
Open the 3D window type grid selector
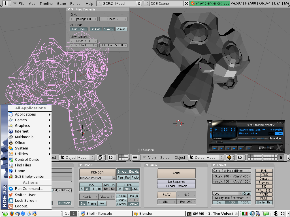coord(136,157)
